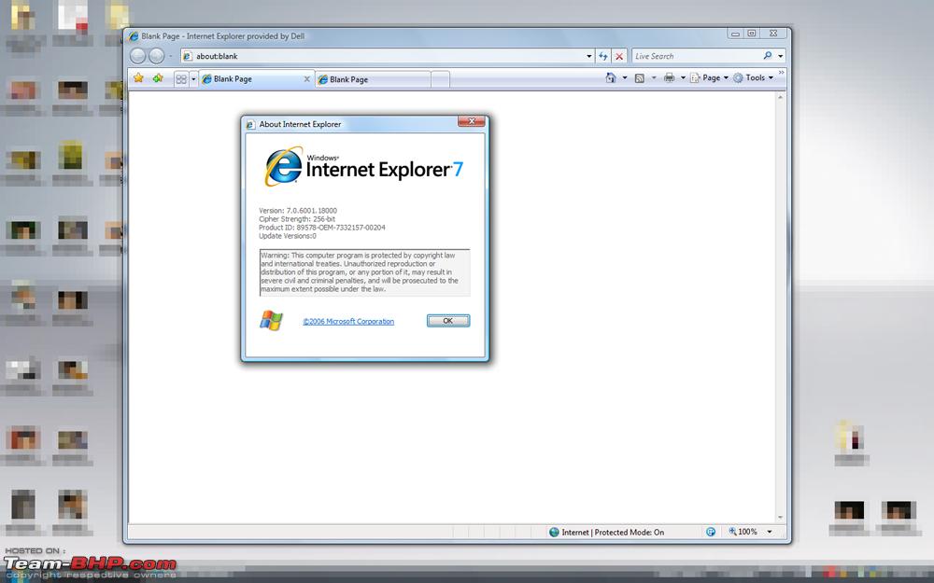Click the 'Cipher Strength: 256-bit' text
The image size is (934, 583).
point(297,219)
